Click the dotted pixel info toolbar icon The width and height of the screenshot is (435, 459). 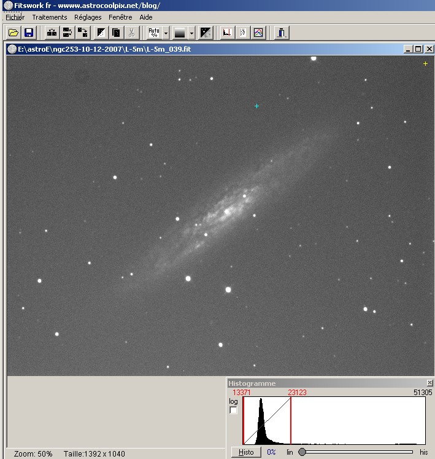242,33
